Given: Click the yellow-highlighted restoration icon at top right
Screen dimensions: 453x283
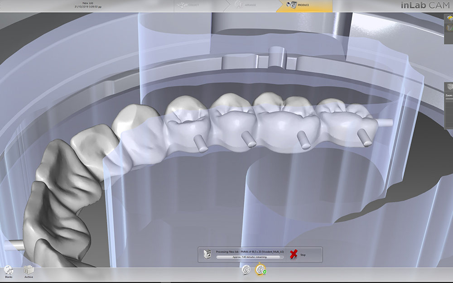Looking at the screenshot, I should tap(449, 18).
